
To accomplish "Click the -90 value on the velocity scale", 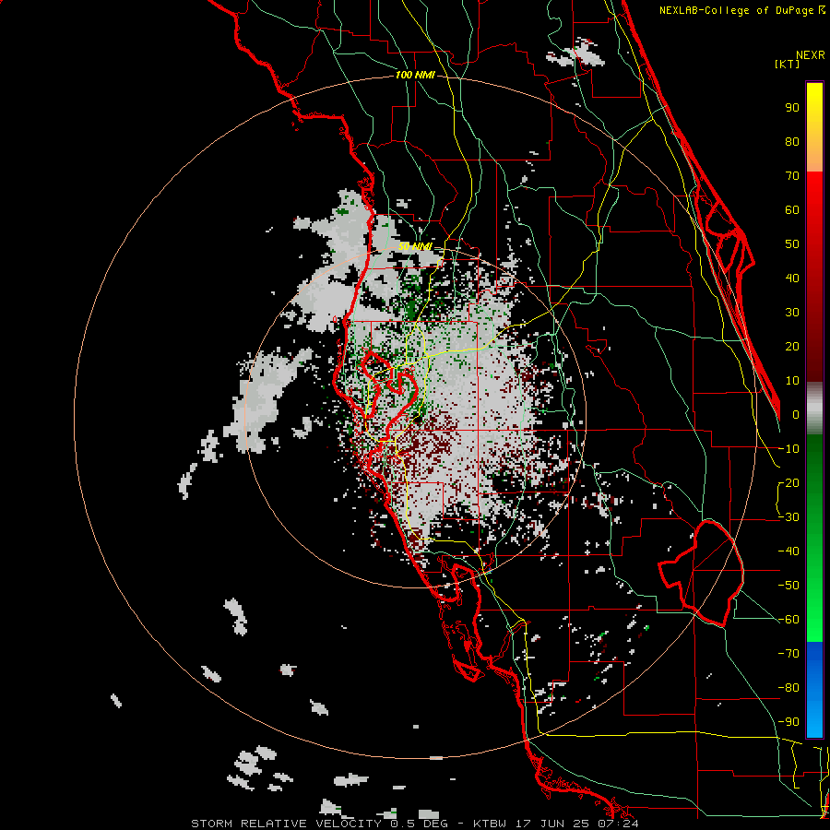I will click(788, 722).
